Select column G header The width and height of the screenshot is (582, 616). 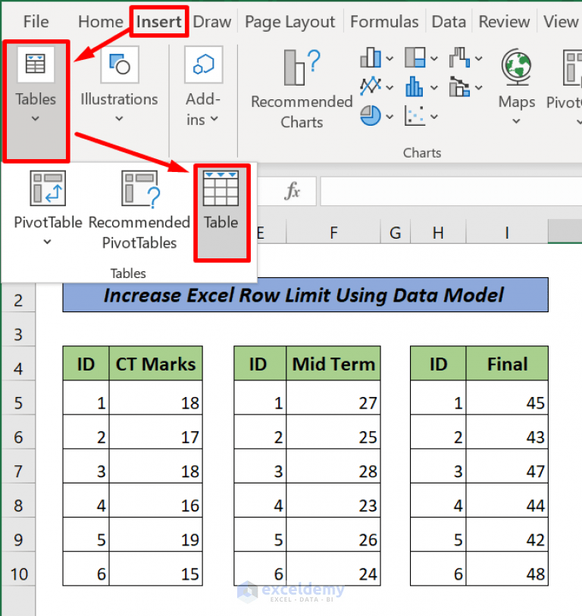(396, 233)
